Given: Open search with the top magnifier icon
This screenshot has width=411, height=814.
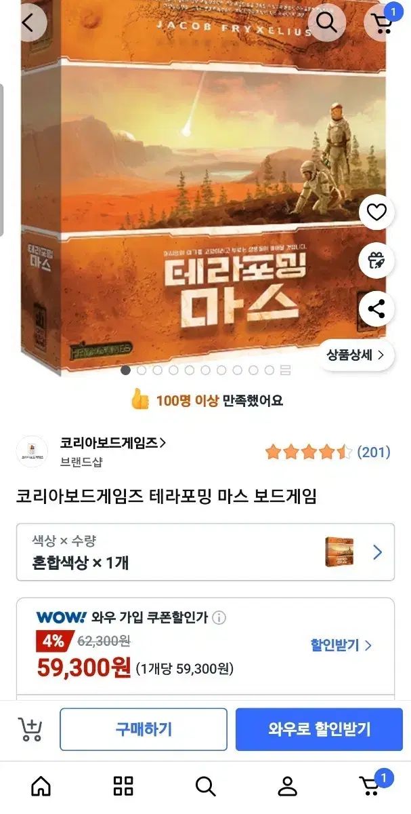Looking at the screenshot, I should pyautogui.click(x=327, y=22).
